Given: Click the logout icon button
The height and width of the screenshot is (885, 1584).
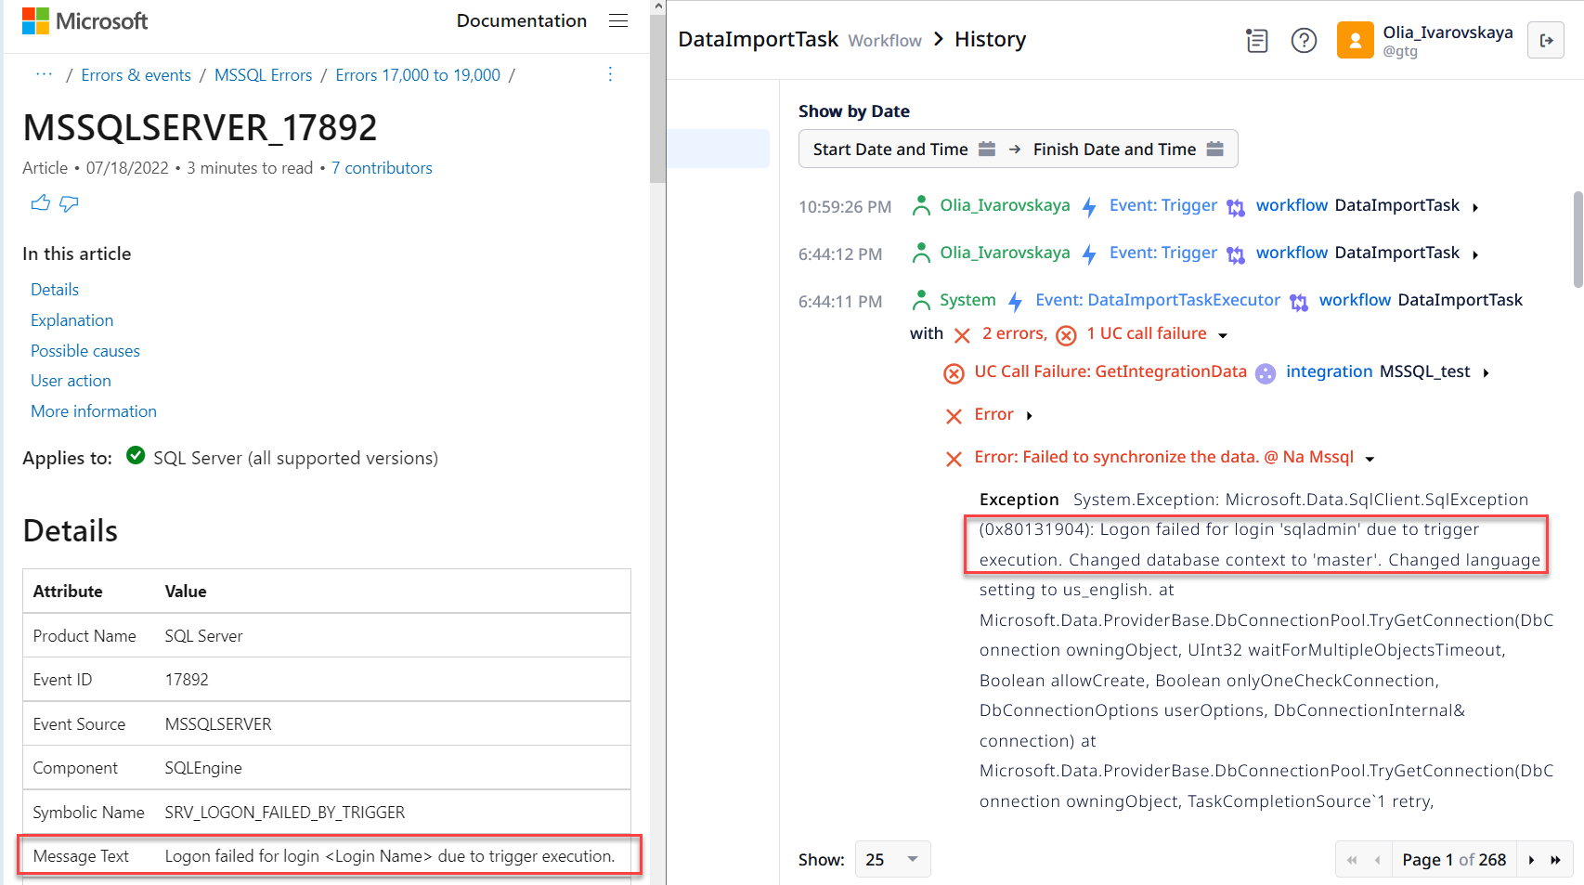Looking at the screenshot, I should coord(1546,40).
